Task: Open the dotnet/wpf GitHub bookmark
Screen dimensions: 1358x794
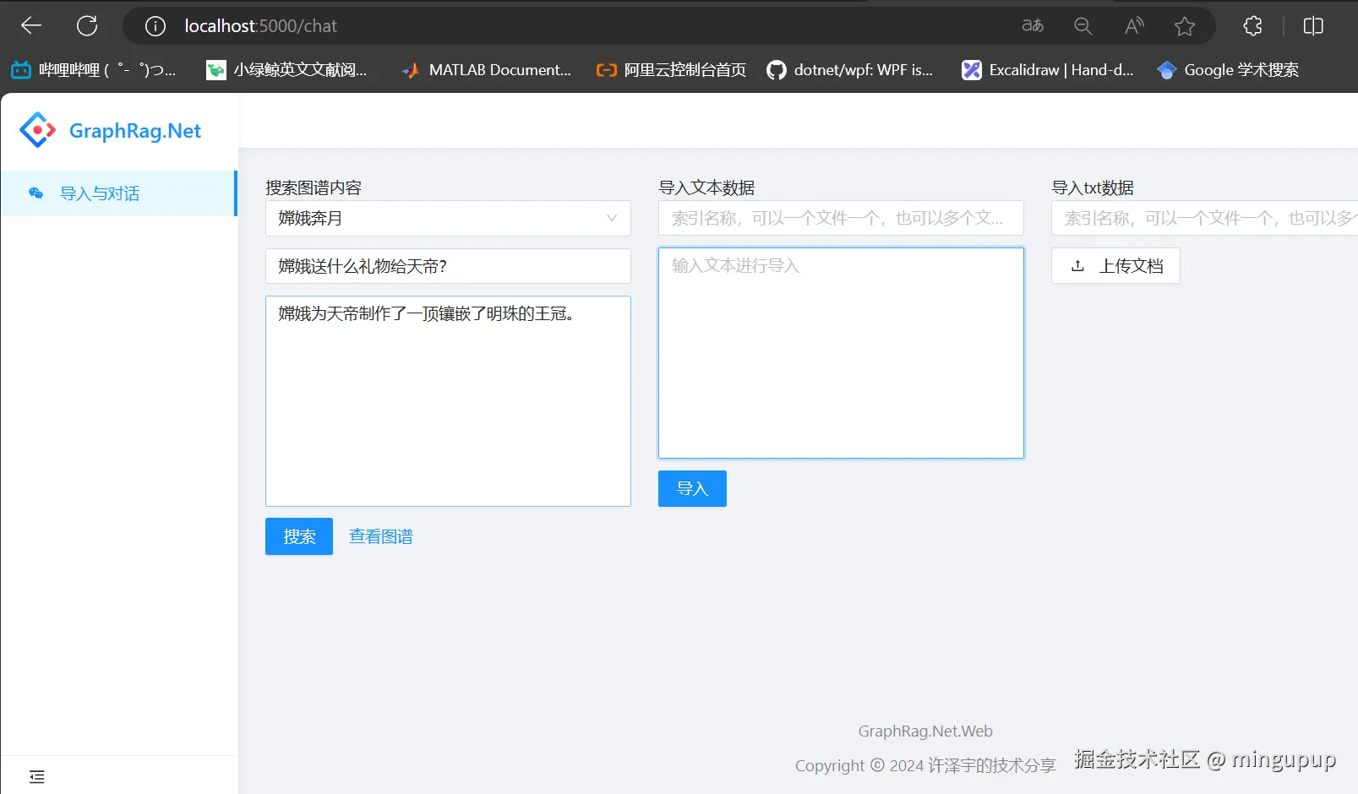Action: (x=849, y=70)
